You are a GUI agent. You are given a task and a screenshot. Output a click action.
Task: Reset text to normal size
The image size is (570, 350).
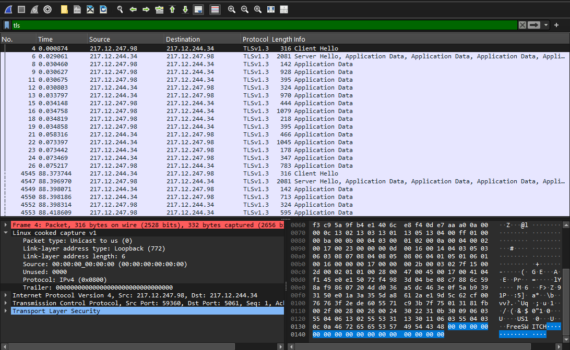(x=258, y=9)
